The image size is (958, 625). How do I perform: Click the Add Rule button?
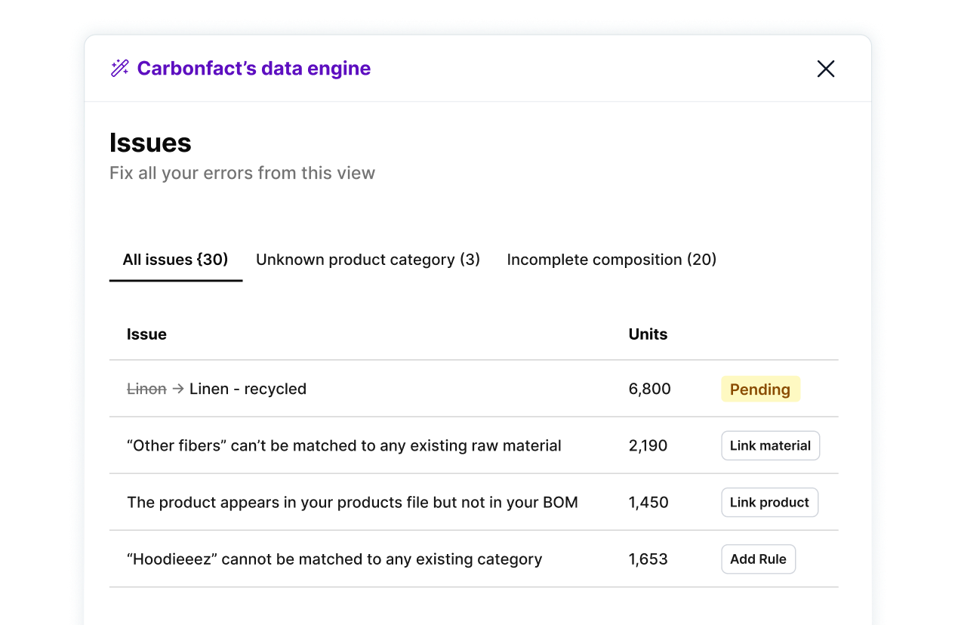pyautogui.click(x=758, y=559)
